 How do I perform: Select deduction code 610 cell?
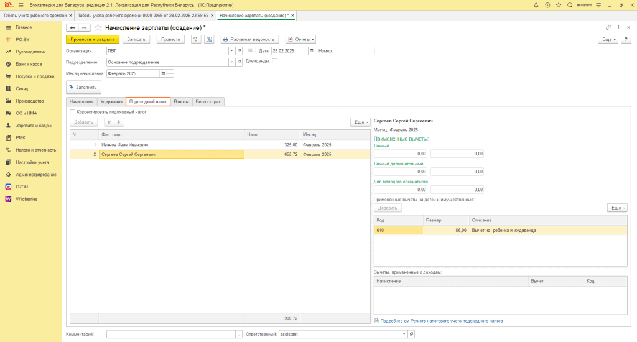tap(399, 230)
